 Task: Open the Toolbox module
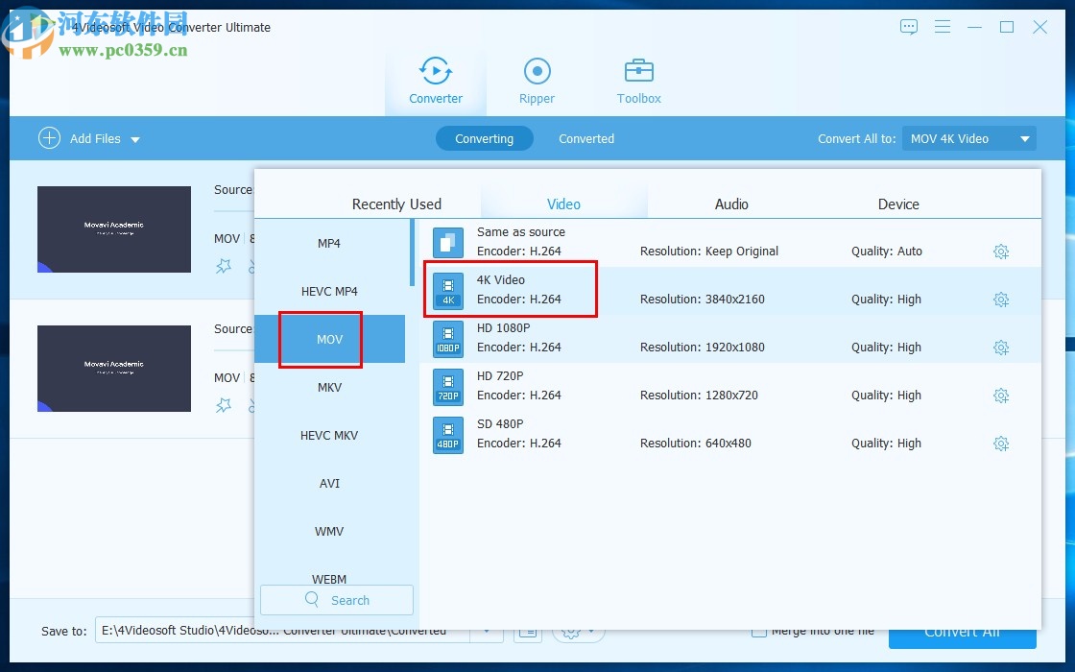tap(638, 81)
